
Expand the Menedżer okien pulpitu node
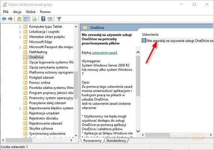pyautogui.click(x=20, y=37)
